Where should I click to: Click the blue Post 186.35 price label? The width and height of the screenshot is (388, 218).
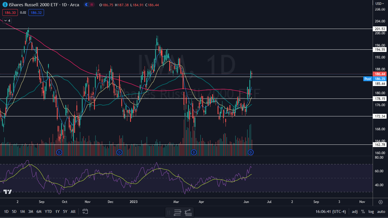375,79
